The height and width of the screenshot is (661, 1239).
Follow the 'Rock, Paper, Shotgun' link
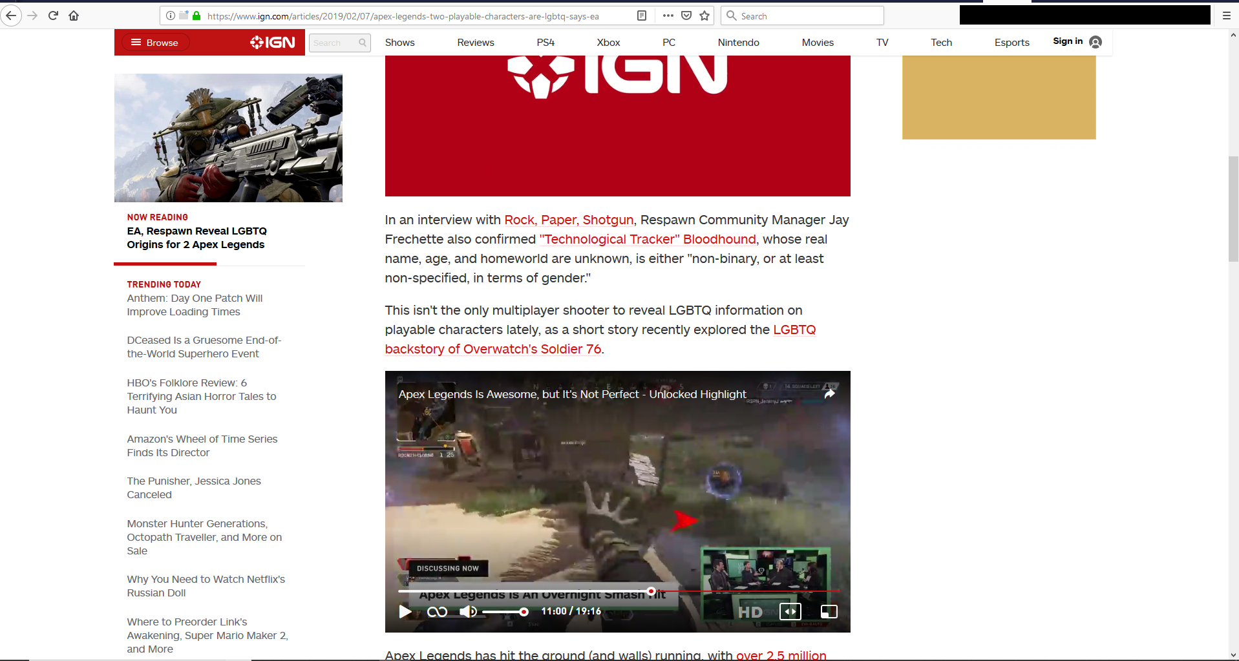pos(569,220)
